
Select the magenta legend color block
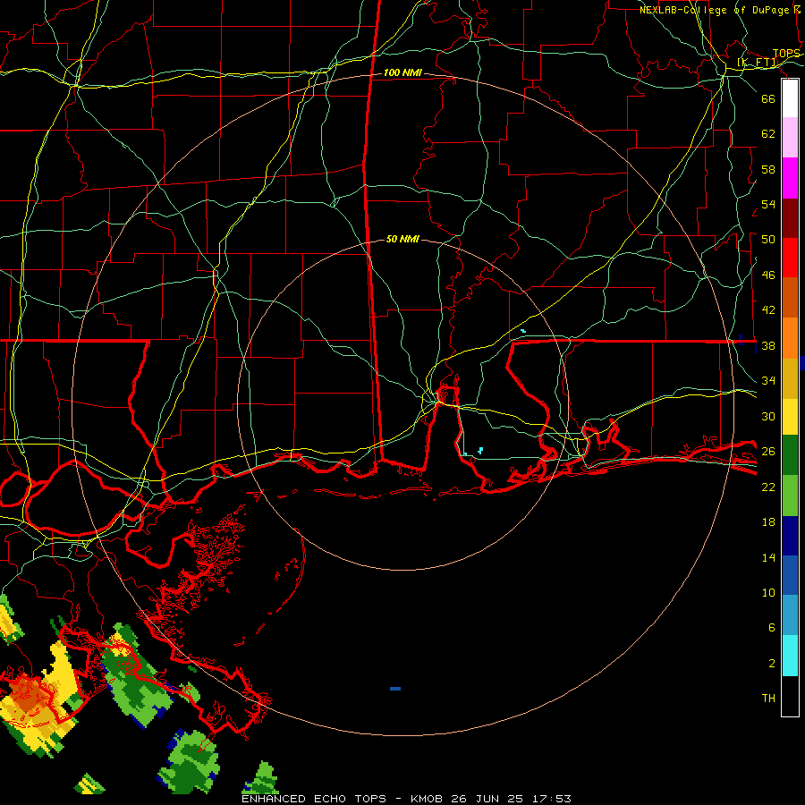[x=790, y=178]
